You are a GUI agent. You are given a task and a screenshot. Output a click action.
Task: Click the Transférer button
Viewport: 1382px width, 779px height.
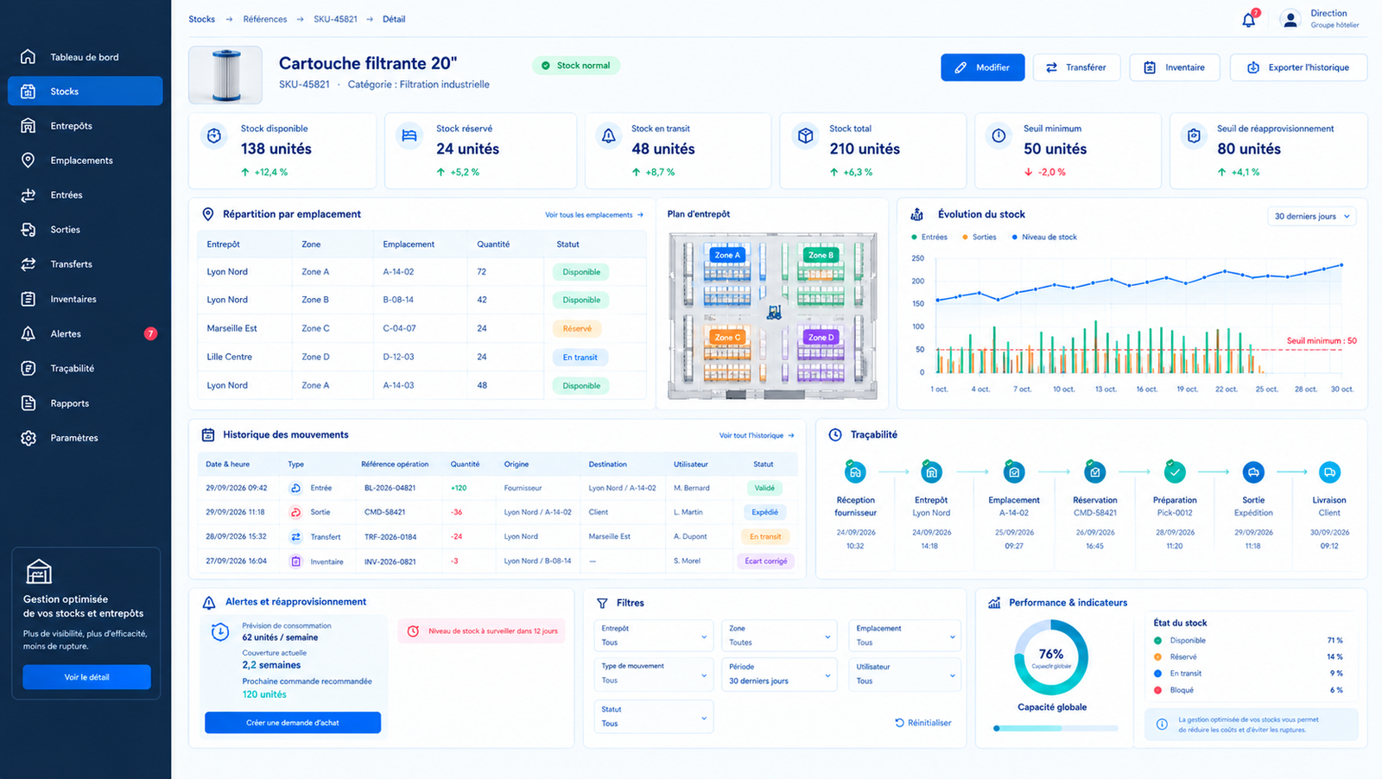point(1076,67)
